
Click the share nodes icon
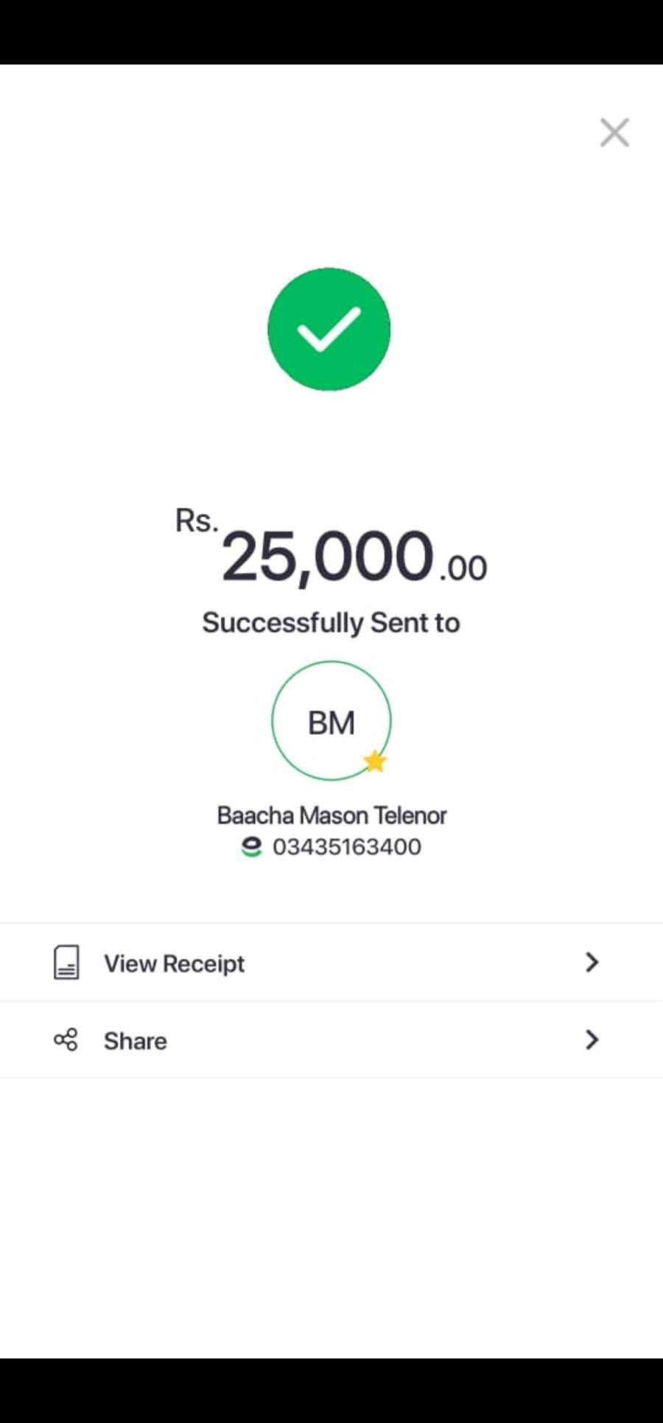pos(66,1040)
